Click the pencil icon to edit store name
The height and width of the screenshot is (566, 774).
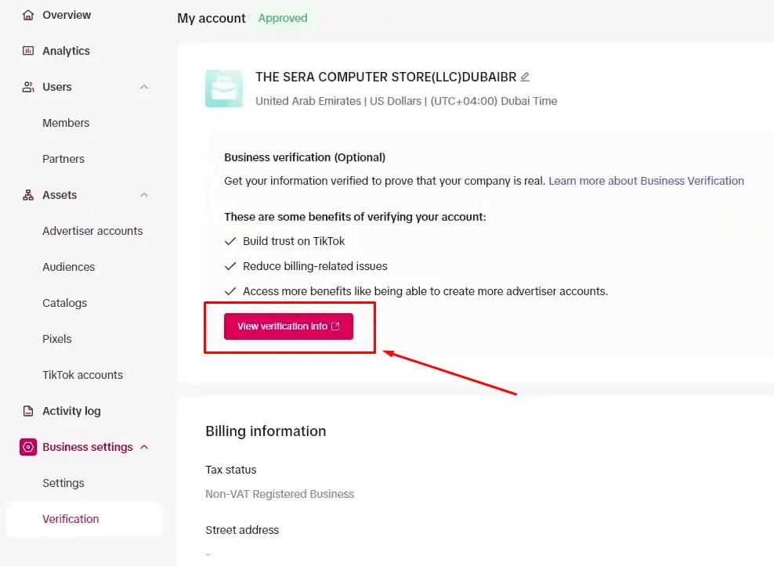(525, 77)
